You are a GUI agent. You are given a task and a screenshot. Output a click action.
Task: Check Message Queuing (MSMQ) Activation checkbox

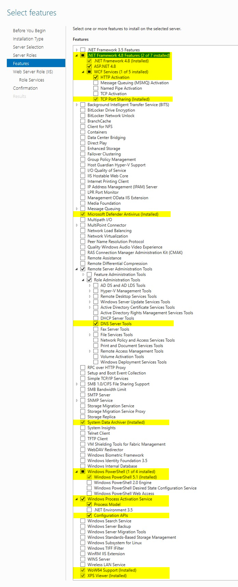(x=96, y=83)
